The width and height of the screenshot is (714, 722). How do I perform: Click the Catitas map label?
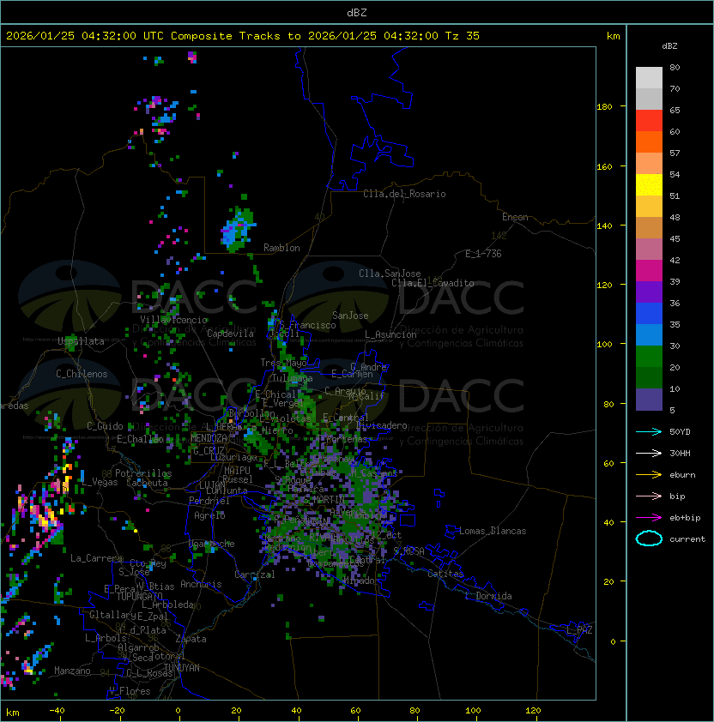(x=445, y=574)
